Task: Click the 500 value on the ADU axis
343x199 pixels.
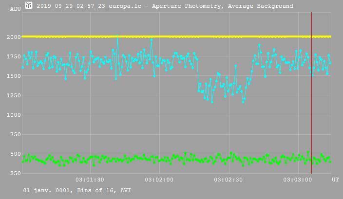Action: (16, 154)
